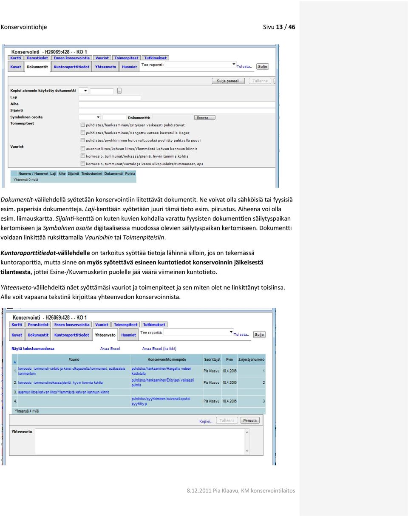Open 'Tee raportti' dropdown in Dokumentit view
Screen dimensions: 408x516
click(x=201, y=65)
